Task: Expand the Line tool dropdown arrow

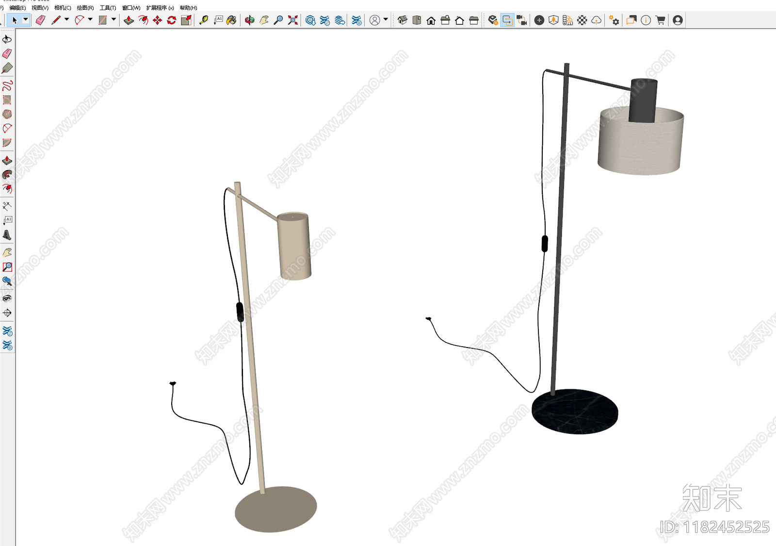Action: 66,20
